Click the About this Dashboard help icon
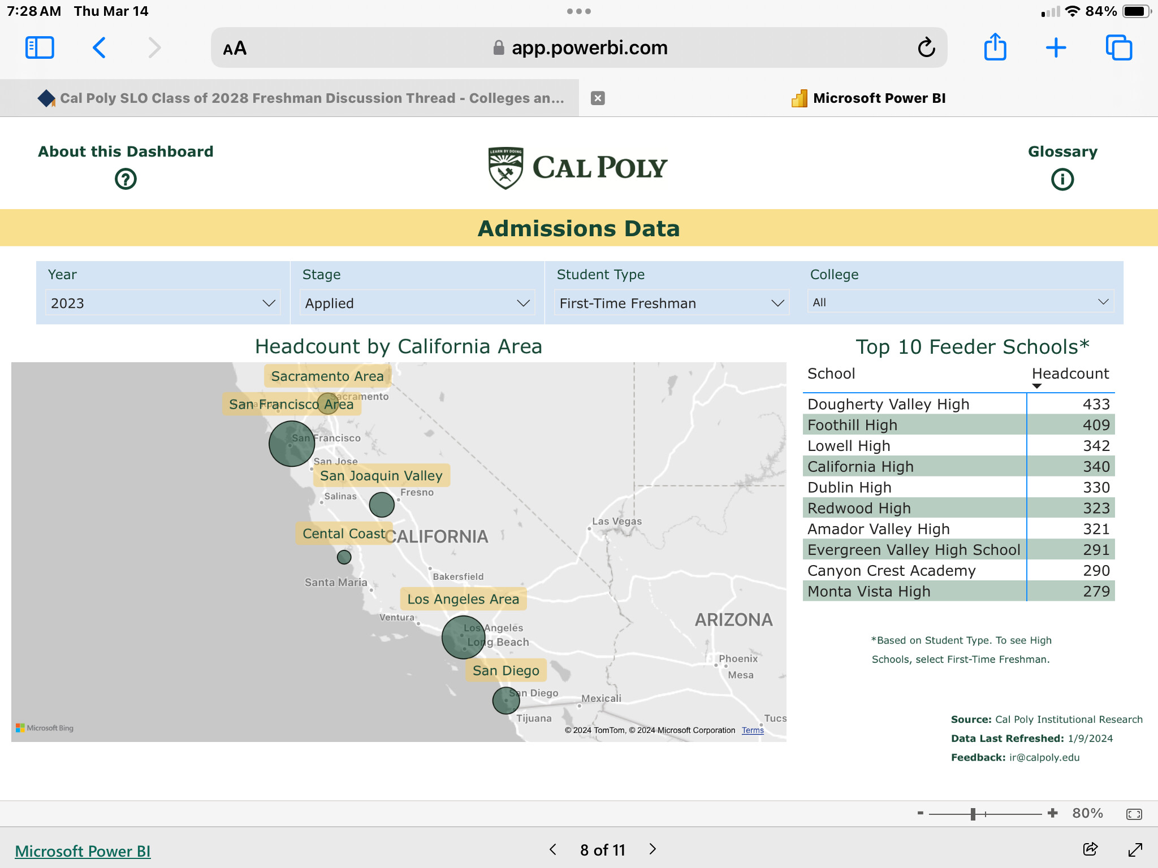Image resolution: width=1158 pixels, height=868 pixels. [x=126, y=179]
